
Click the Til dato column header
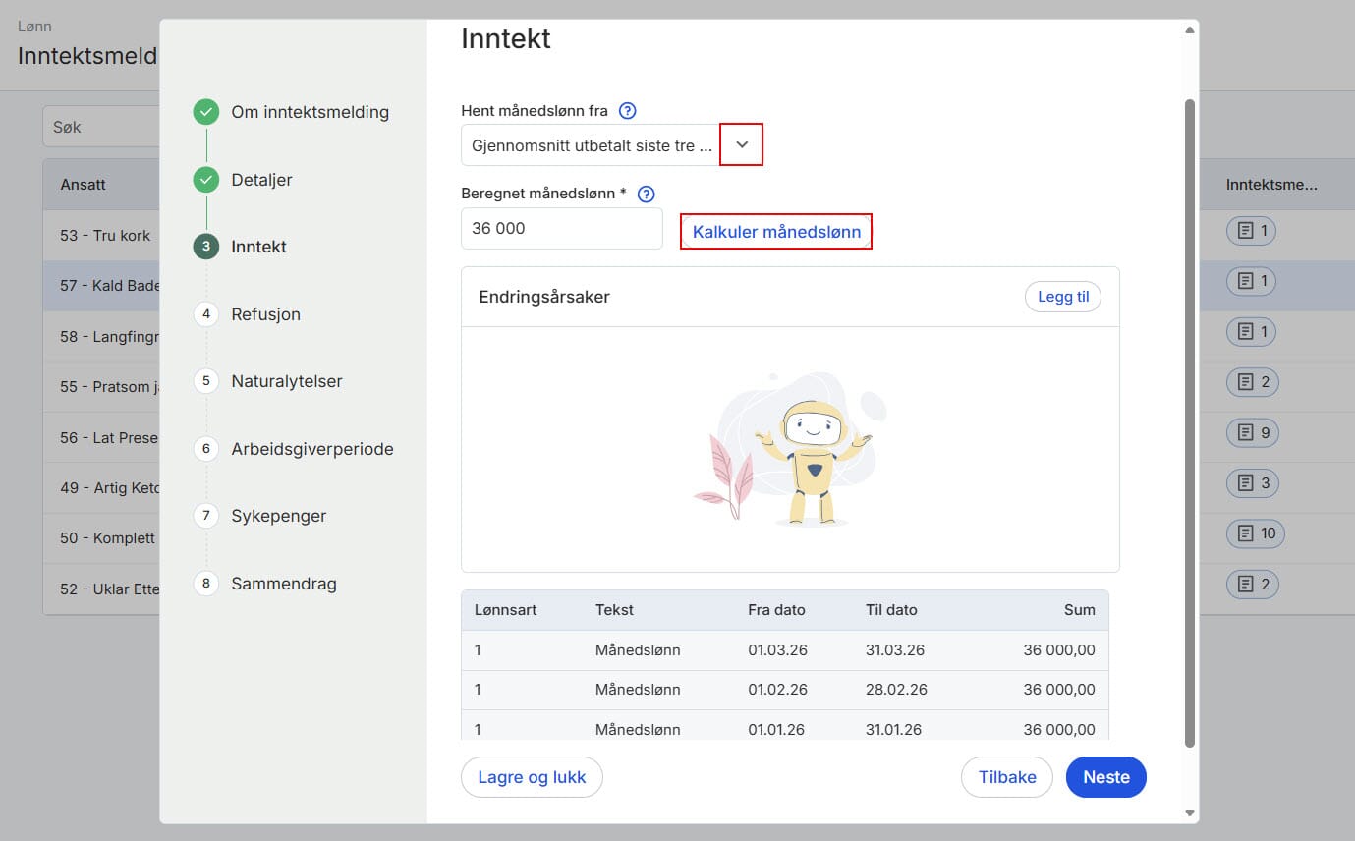coord(891,609)
